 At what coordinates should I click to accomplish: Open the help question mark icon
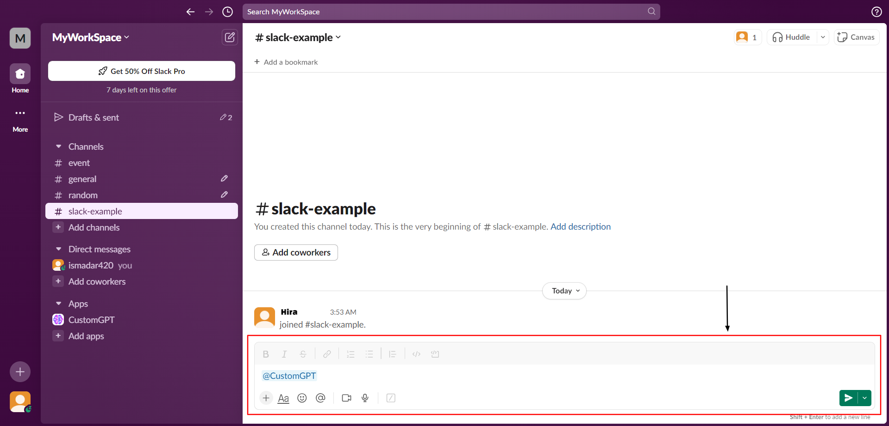(876, 12)
